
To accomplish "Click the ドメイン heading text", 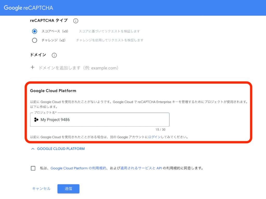I will (38, 55).
